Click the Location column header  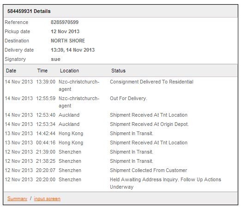[x=69, y=71]
